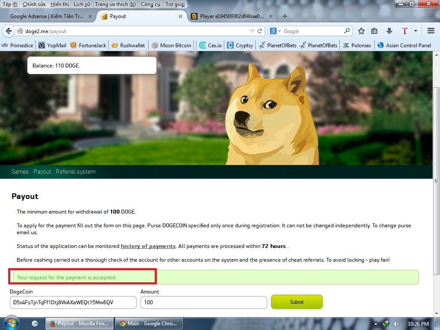This screenshot has height=330, width=440.
Task: Reload the page with the refresh icon
Action: (260, 31)
